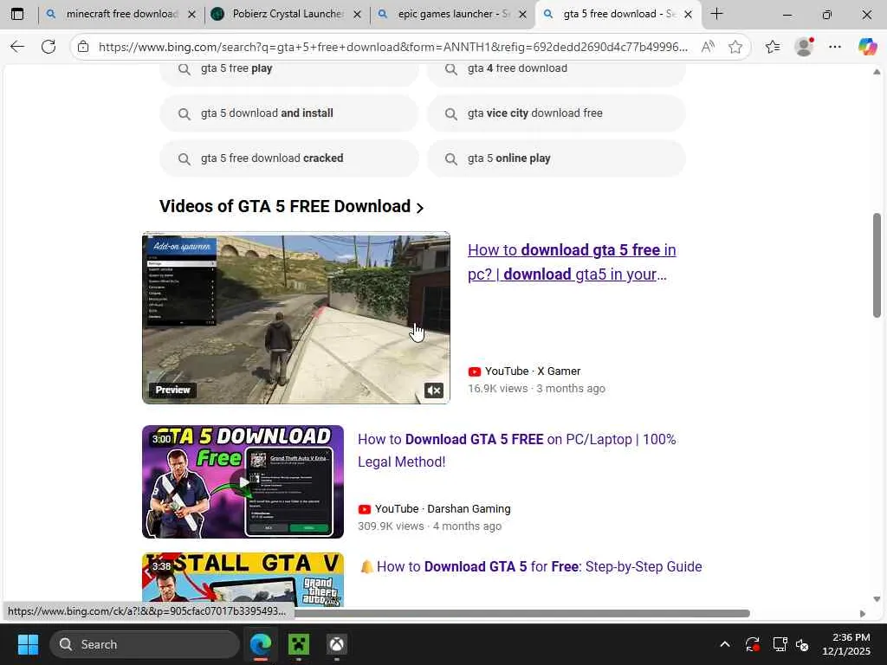The height and width of the screenshot is (665, 887).
Task: Unmute the video preview speaker icon
Action: (434, 391)
